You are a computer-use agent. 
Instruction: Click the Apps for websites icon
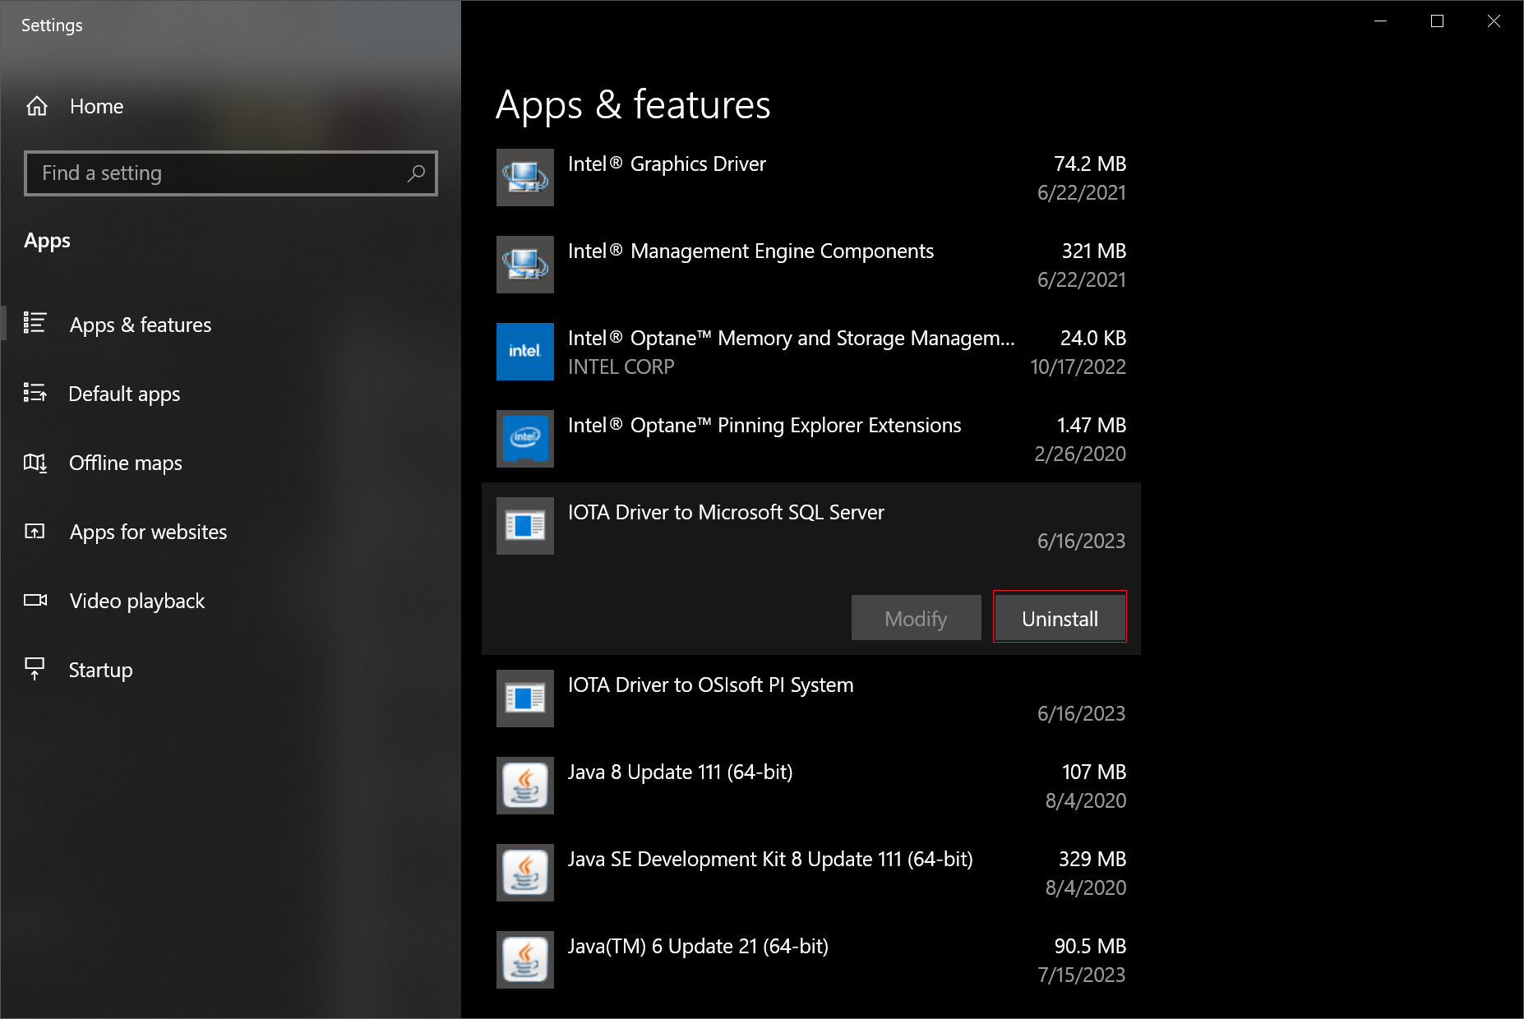[x=35, y=531]
